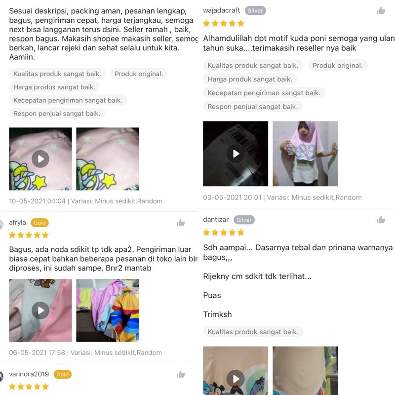The height and width of the screenshot is (395, 395).
Task: Like varindra2019's review with thumbs-up icon
Action: click(181, 374)
